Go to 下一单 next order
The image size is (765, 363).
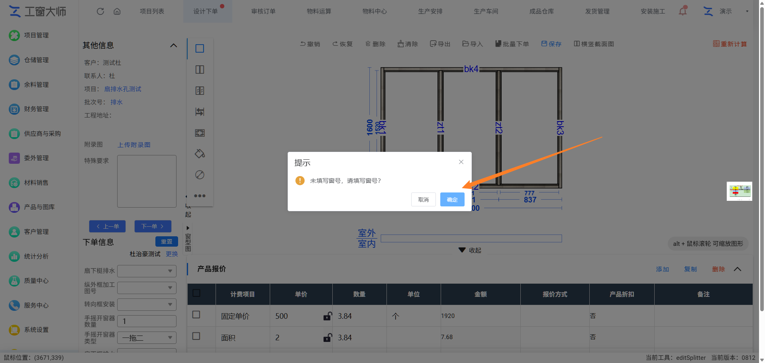click(x=153, y=226)
